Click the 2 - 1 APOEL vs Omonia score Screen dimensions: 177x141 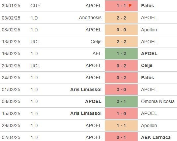(x=121, y=101)
